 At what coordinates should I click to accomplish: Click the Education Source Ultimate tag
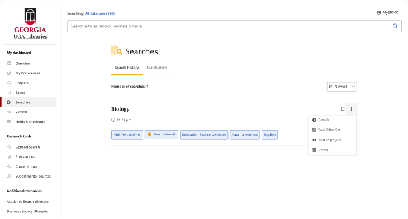204,135
